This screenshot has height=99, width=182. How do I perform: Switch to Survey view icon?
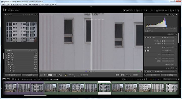[x=55, y=75]
